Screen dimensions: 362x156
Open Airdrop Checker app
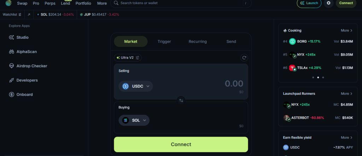pyautogui.click(x=31, y=66)
